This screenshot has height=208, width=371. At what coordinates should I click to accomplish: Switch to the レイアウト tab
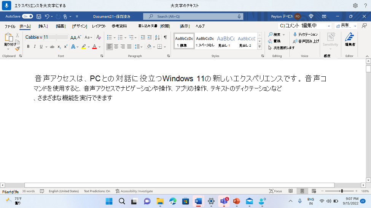coord(99,26)
